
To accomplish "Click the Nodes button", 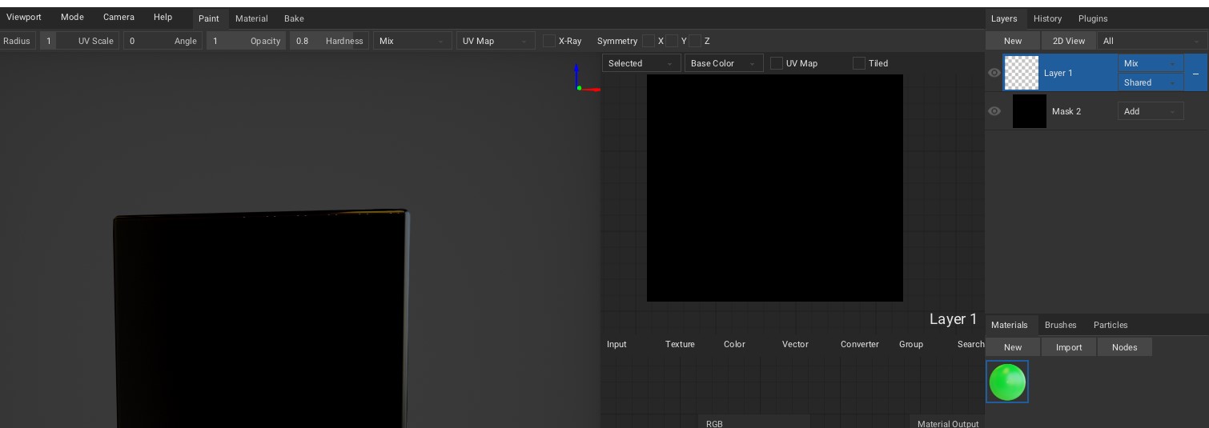I will click(x=1125, y=347).
